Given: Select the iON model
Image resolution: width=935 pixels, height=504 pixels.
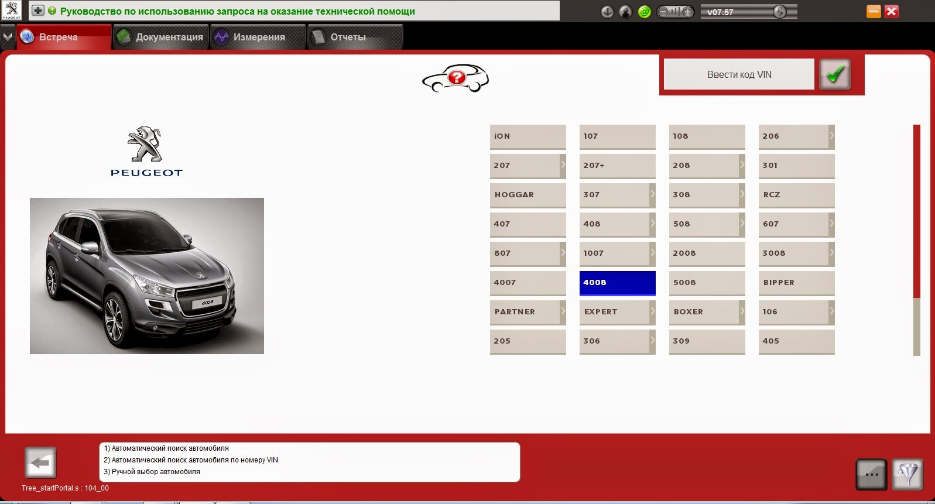Looking at the screenshot, I should point(528,136).
